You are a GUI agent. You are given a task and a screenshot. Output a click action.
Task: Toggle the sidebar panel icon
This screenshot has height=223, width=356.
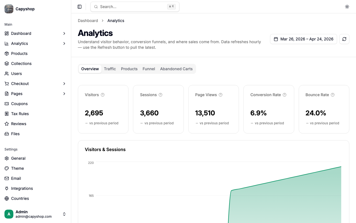80,7
